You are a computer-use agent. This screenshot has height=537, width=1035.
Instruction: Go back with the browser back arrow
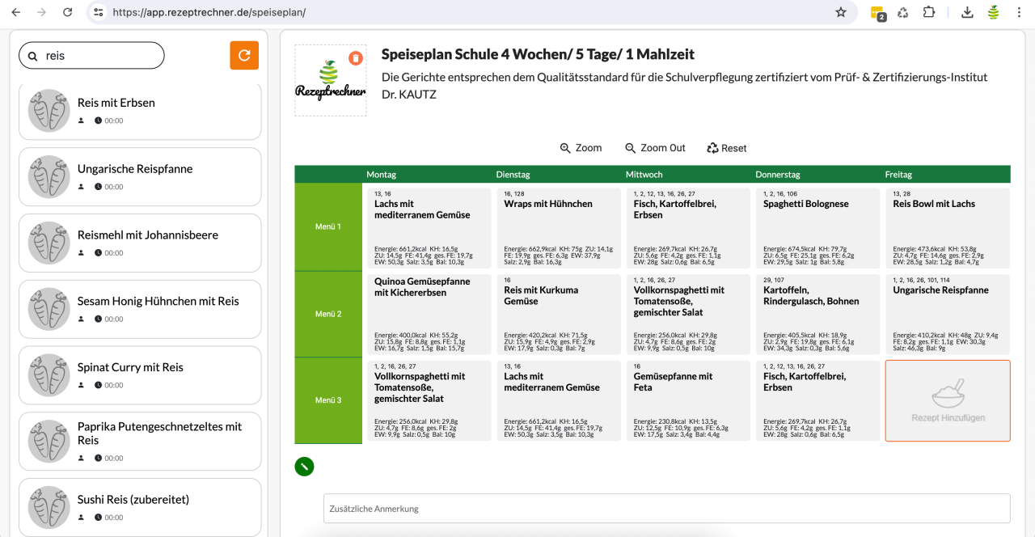coord(17,12)
